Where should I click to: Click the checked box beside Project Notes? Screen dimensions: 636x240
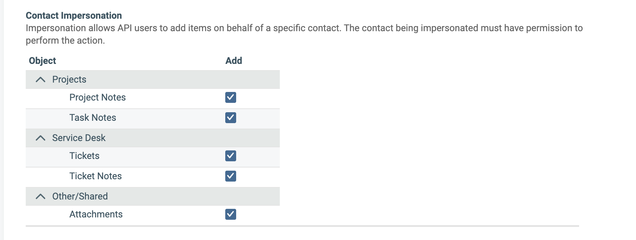230,98
